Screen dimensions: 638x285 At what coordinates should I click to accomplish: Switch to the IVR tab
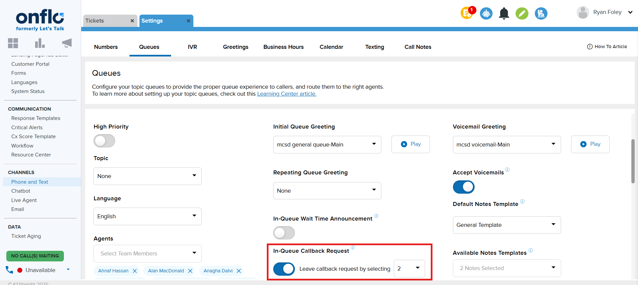tap(192, 47)
